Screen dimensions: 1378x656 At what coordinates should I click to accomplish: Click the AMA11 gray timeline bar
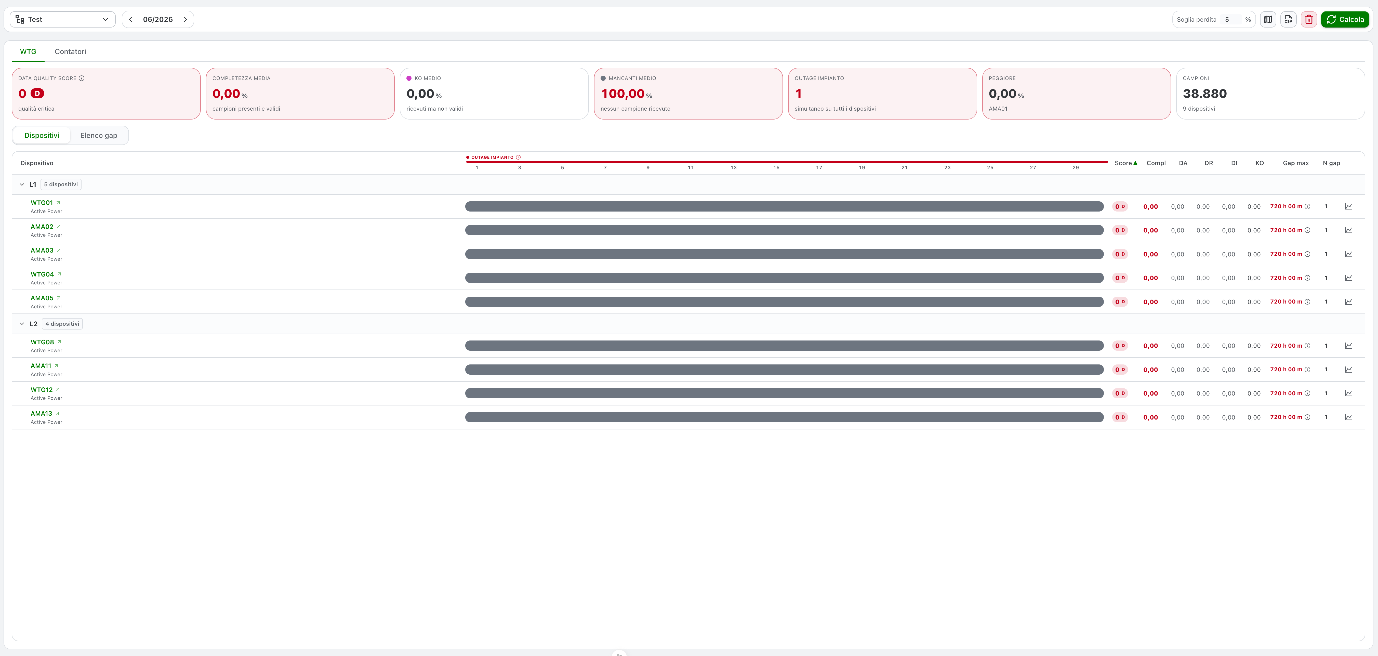coord(784,370)
